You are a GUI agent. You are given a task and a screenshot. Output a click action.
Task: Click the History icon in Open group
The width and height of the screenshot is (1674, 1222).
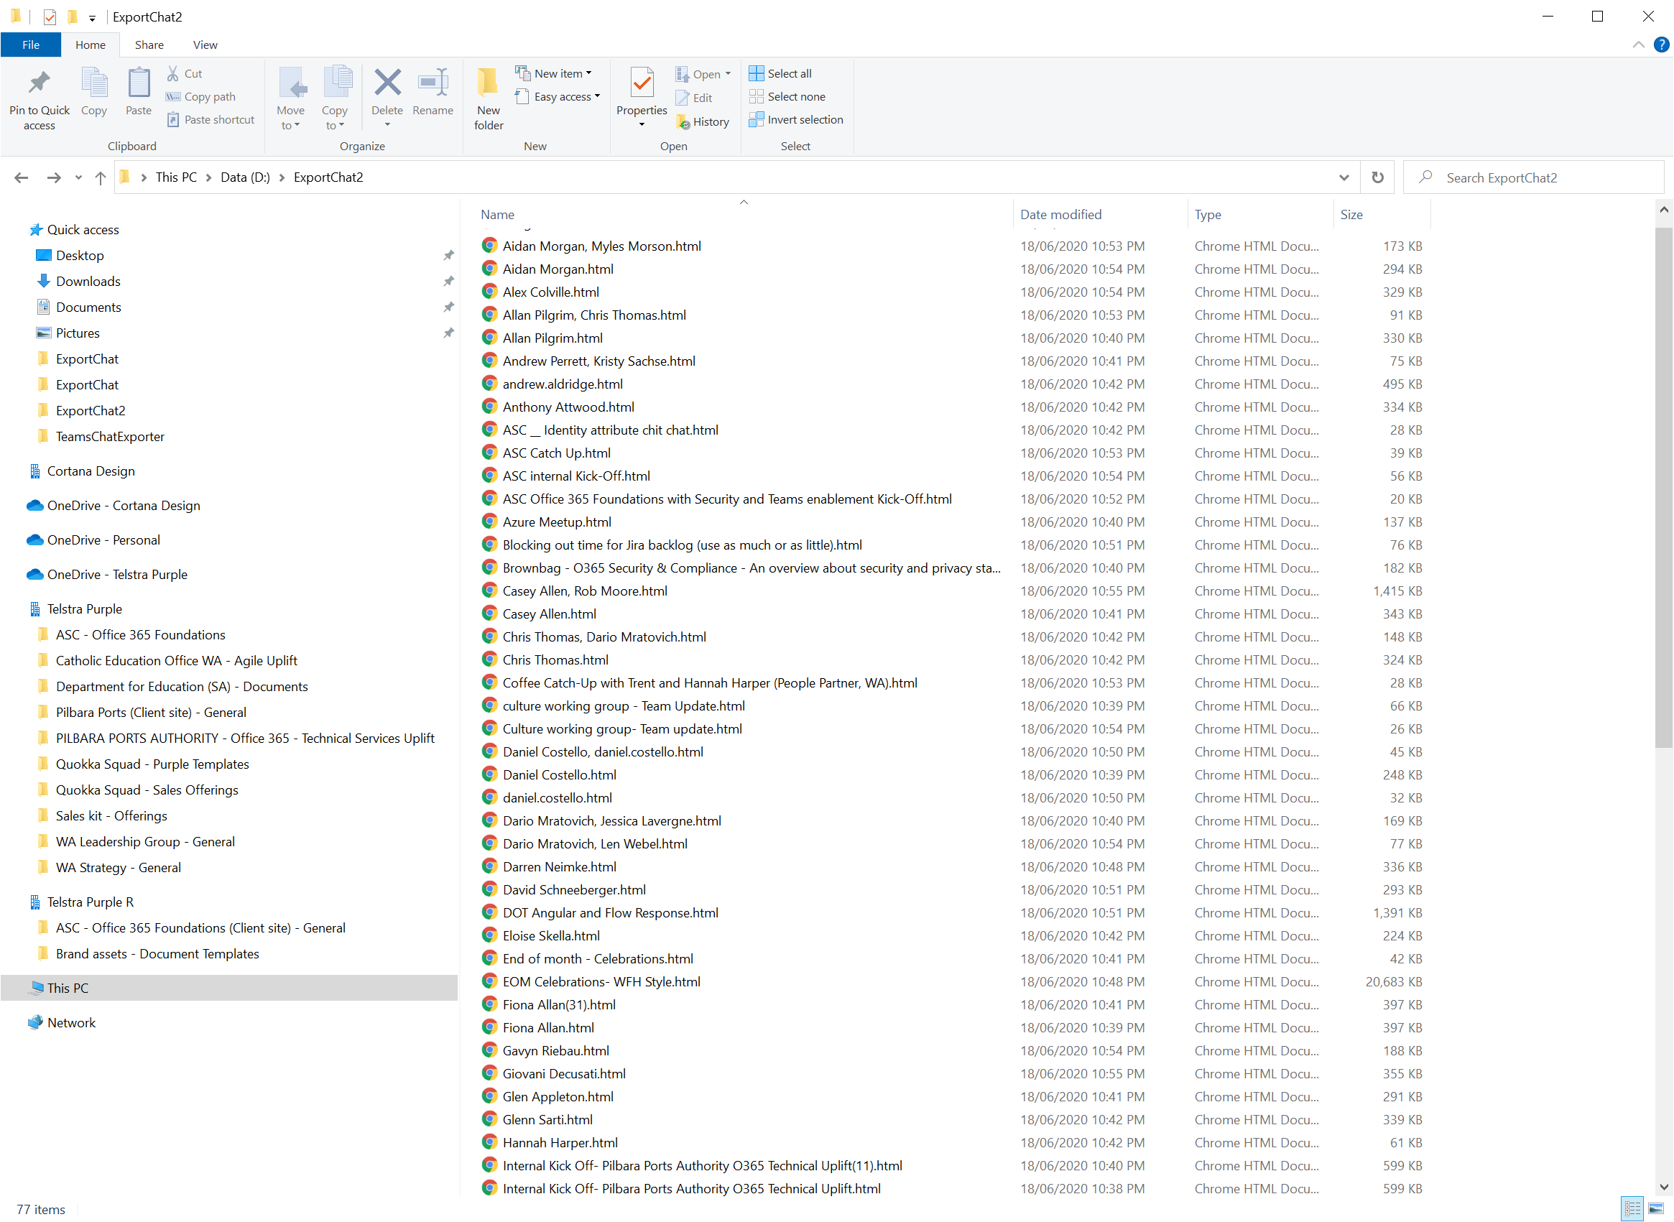tap(703, 122)
